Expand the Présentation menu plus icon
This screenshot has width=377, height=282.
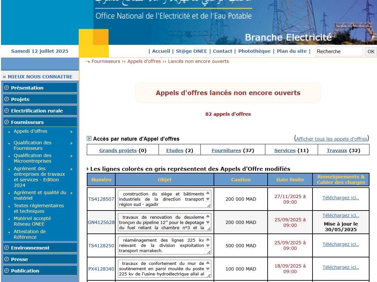coord(7,88)
